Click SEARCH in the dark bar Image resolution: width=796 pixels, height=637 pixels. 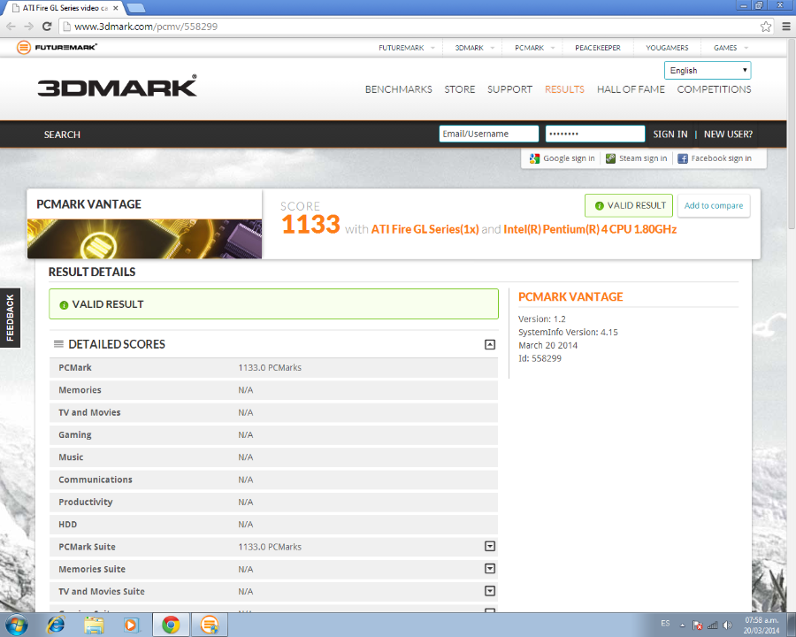(x=62, y=134)
